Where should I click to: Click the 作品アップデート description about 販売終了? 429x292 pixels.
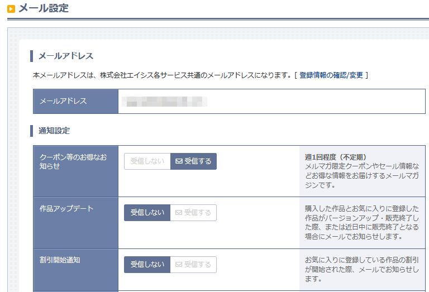click(x=362, y=223)
